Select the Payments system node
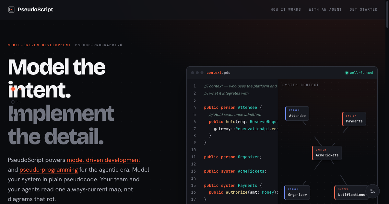Image resolution: width=389 pixels, height=204 pixels. (354, 119)
